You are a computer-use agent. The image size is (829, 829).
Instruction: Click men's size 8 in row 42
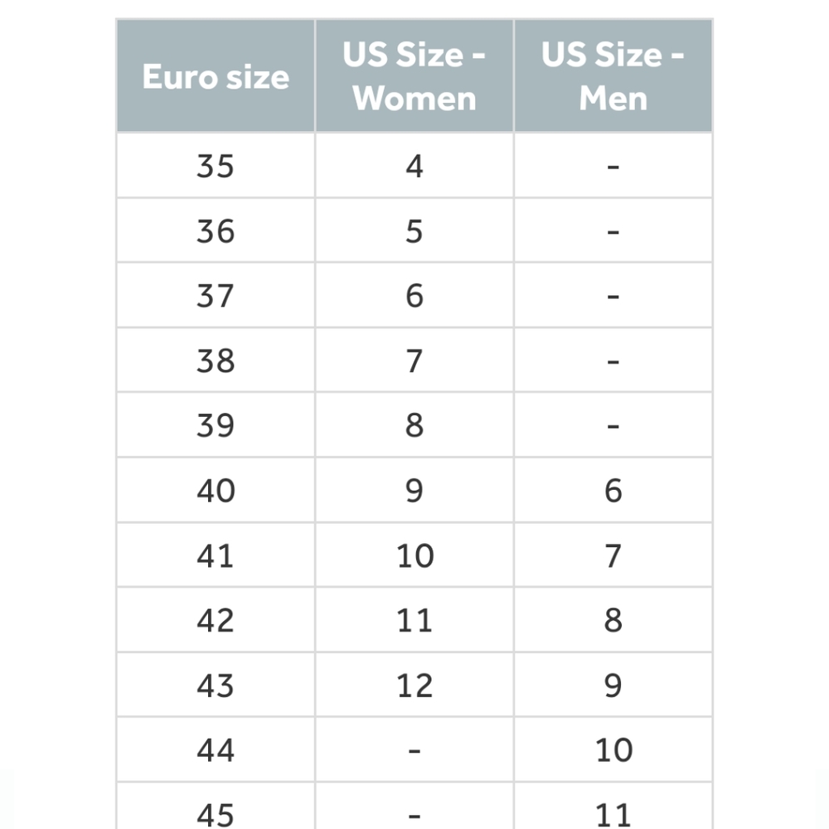click(613, 619)
